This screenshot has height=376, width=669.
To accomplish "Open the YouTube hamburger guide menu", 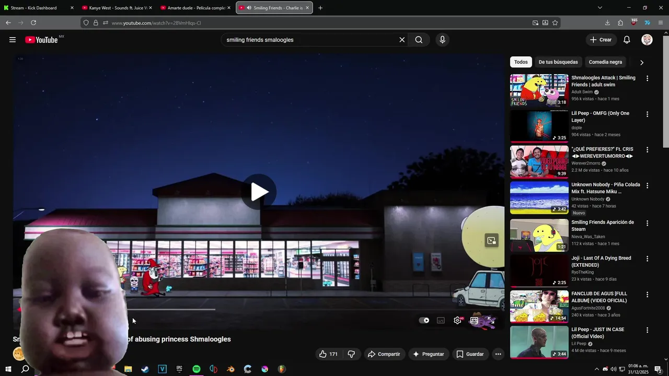I will click(x=13, y=40).
